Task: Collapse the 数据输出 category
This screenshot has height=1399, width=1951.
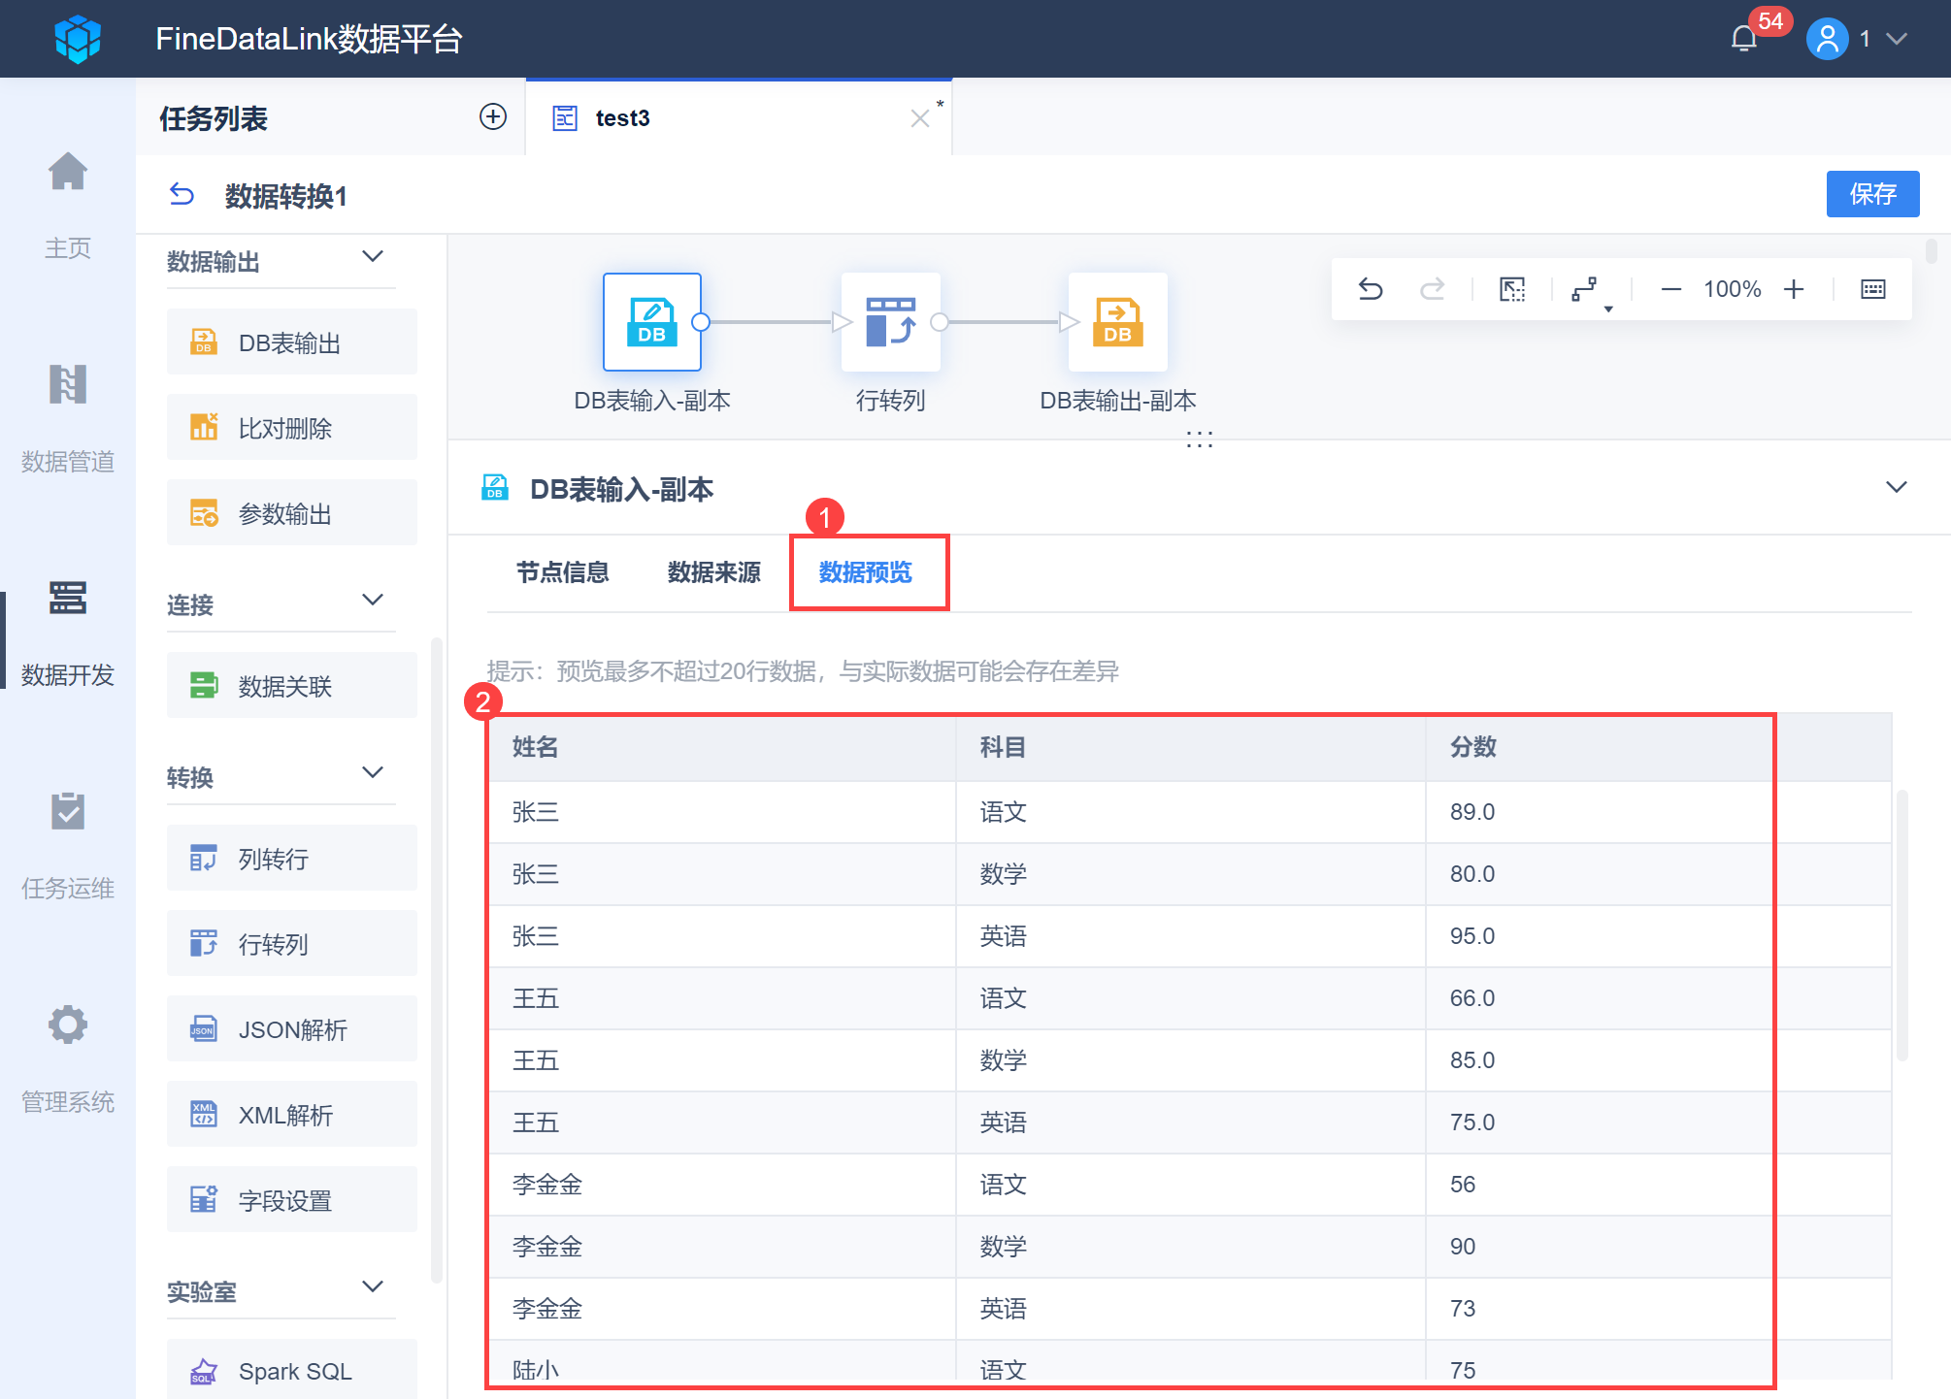Action: 373,257
